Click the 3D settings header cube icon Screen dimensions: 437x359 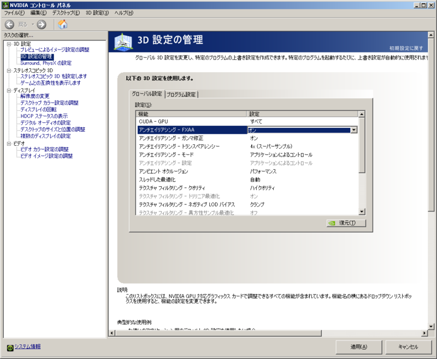click(123, 42)
